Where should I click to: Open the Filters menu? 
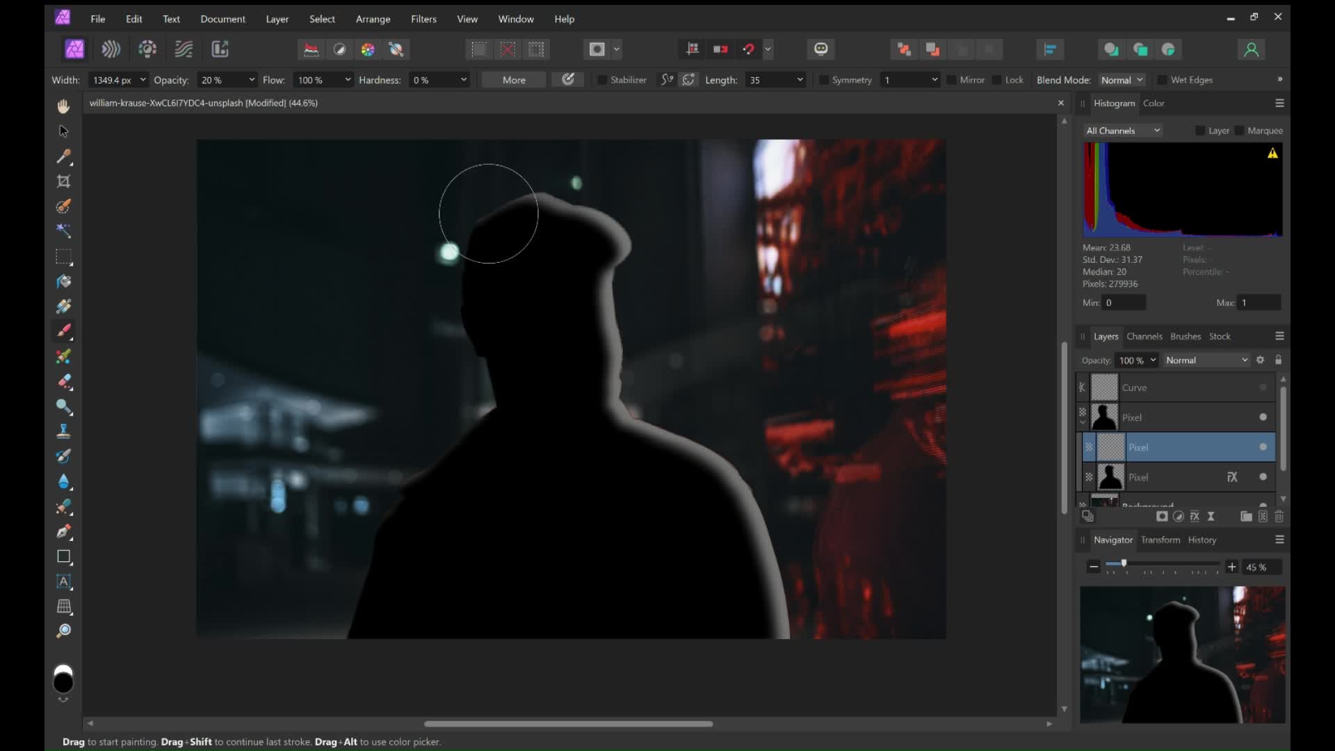[x=423, y=19]
